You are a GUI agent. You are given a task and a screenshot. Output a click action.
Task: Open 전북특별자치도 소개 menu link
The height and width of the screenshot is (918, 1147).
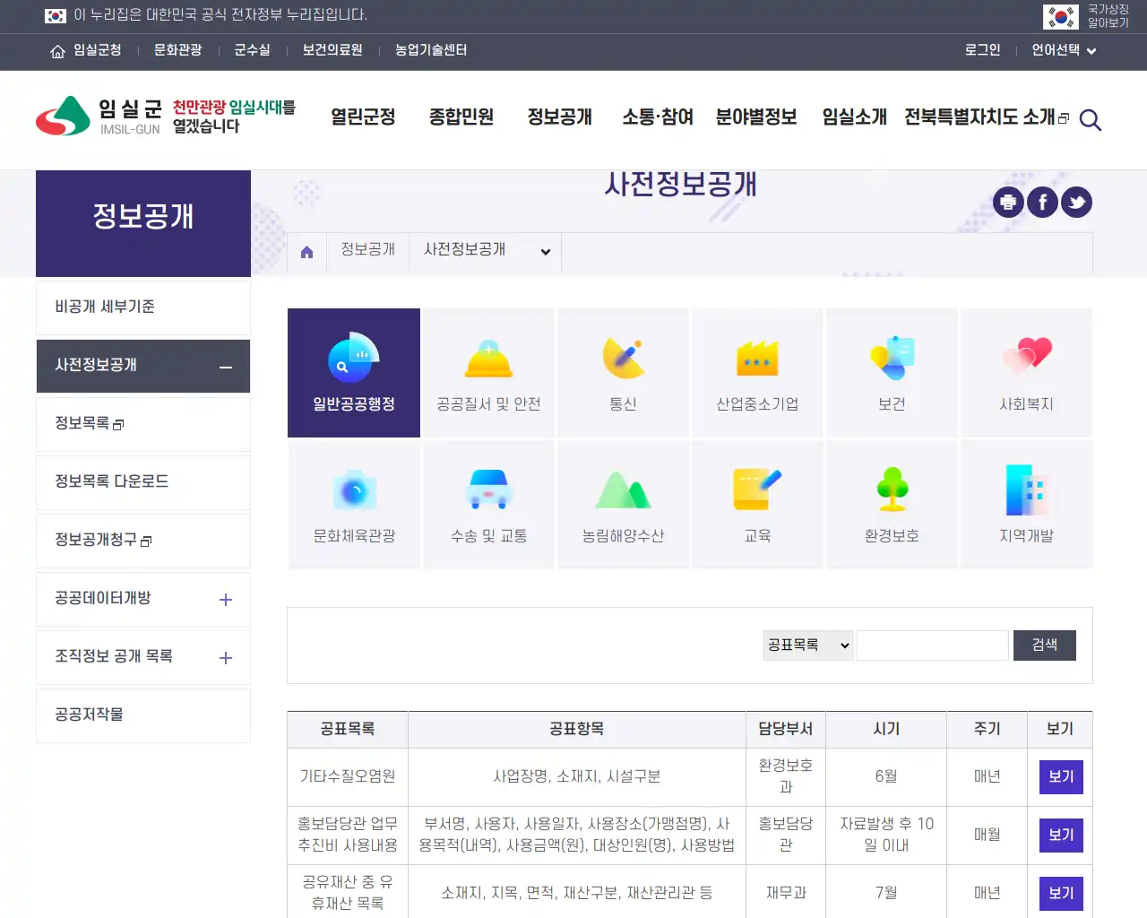pos(987,117)
